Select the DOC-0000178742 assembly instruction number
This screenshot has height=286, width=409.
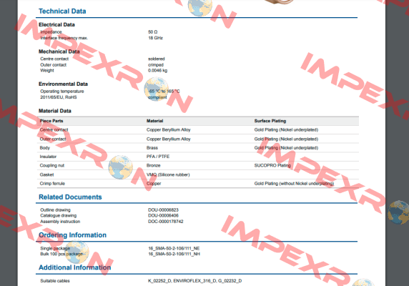166,222
